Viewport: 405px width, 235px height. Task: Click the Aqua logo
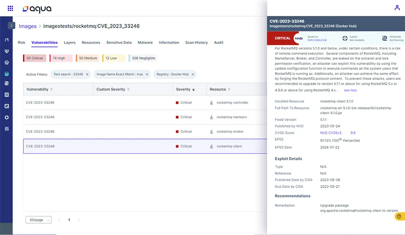pyautogui.click(x=37, y=9)
